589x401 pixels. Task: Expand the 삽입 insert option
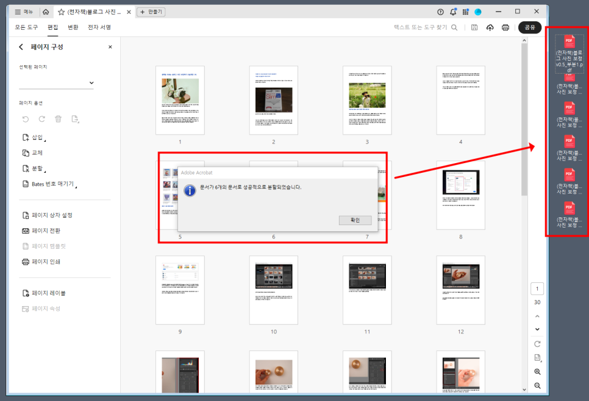click(34, 138)
